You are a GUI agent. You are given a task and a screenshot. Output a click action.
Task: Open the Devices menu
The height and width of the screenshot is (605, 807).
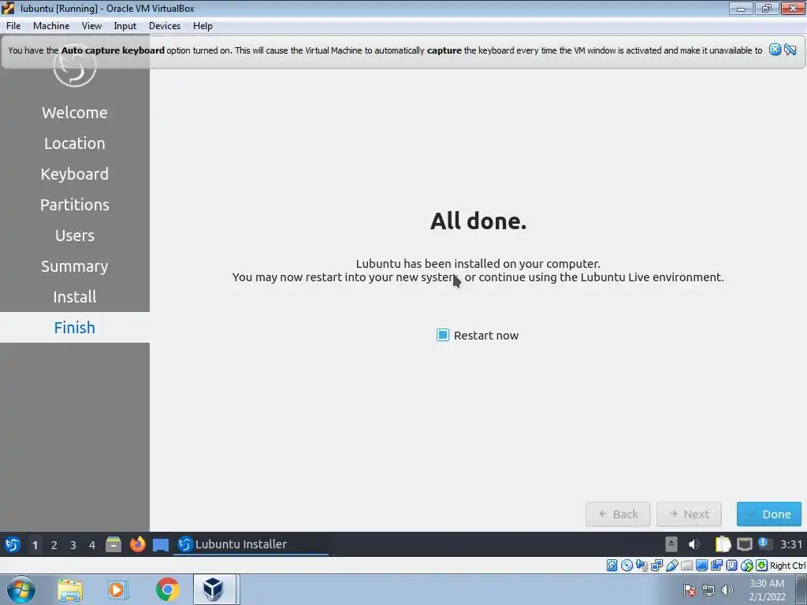165,26
